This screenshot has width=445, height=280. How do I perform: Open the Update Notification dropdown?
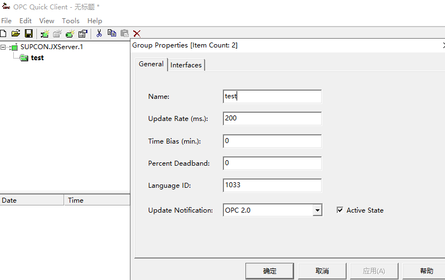[x=317, y=210]
